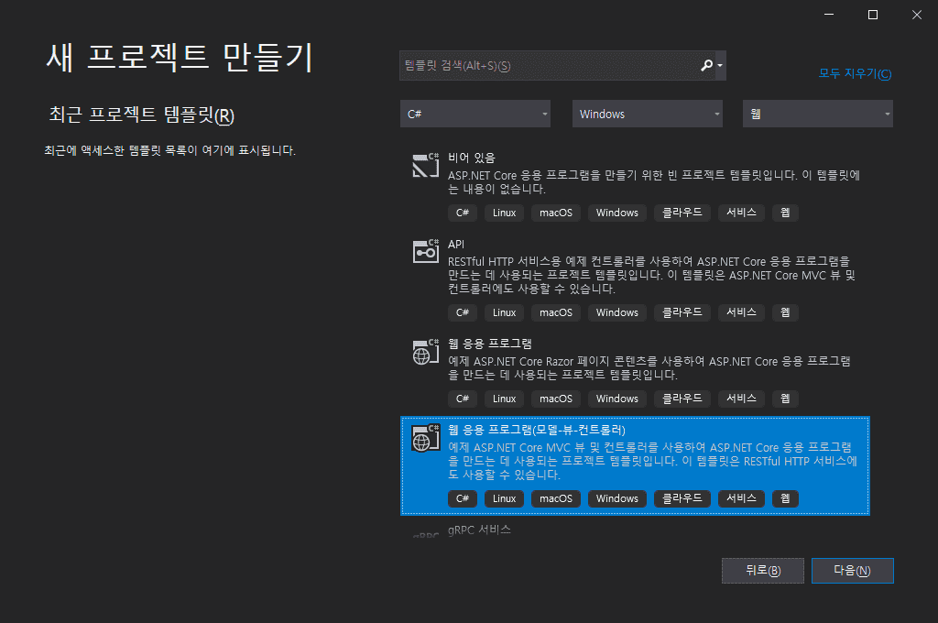
Task: Click the C# tag in selected MVC template
Action: coord(463,498)
